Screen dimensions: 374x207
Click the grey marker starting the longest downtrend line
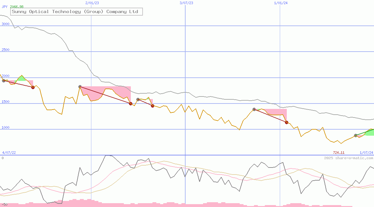[80, 87]
